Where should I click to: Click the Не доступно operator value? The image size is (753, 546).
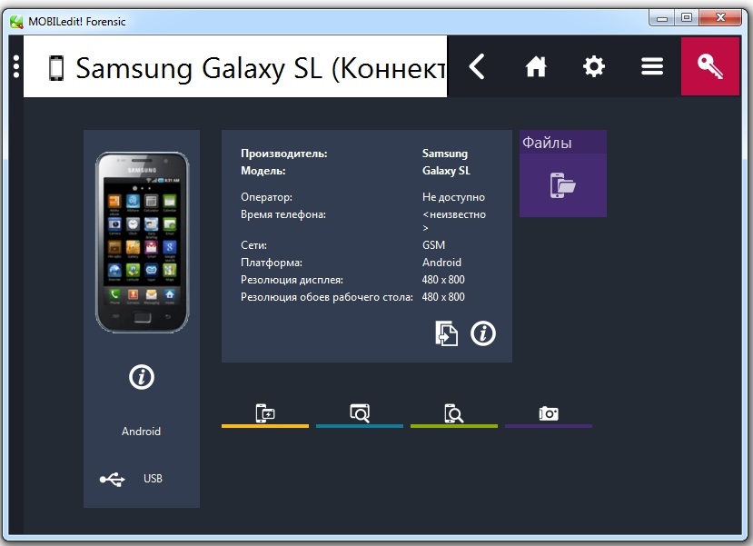click(453, 197)
